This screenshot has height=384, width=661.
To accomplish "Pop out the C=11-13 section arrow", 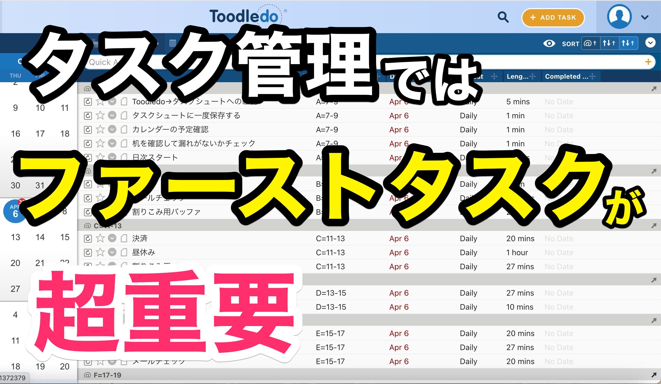I will [653, 226].
